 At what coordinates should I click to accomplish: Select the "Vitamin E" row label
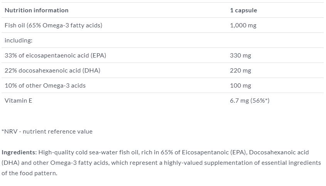tap(19, 100)
